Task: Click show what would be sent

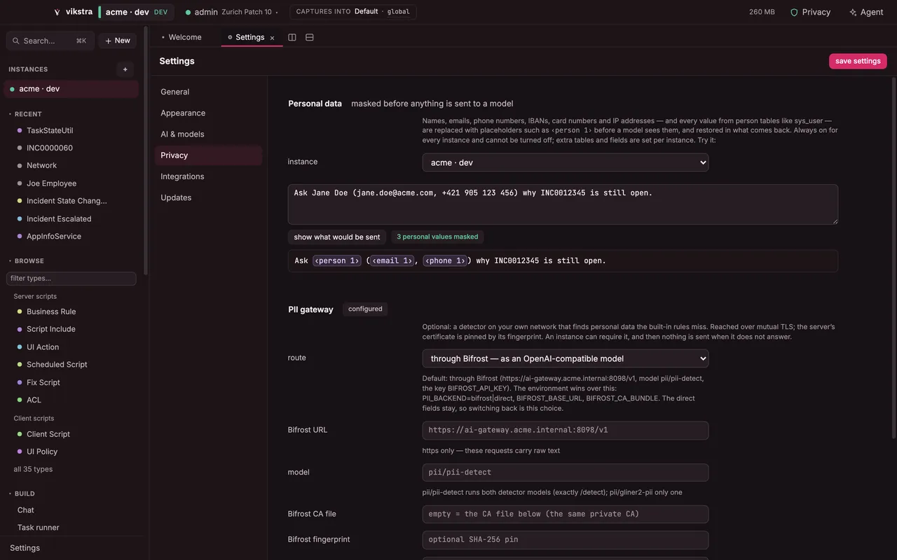Action: 337,237
